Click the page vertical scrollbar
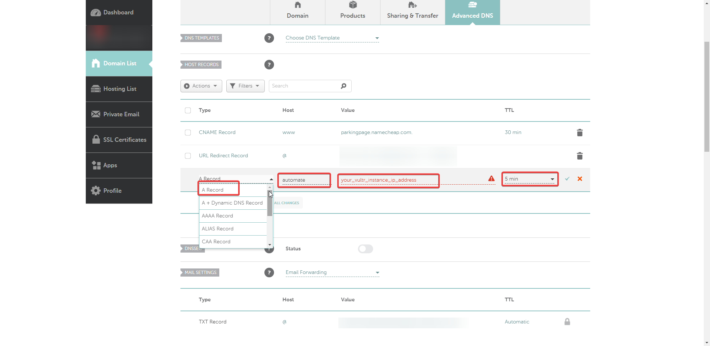The height and width of the screenshot is (346, 710). coord(707,97)
